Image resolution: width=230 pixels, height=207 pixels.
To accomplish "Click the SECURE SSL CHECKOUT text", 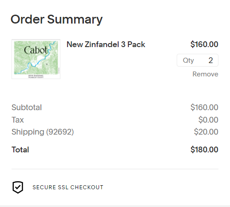I will 68,187.
